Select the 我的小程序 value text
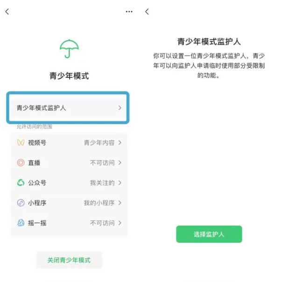Image resolution: width=296 pixels, height=282 pixels. tap(99, 203)
